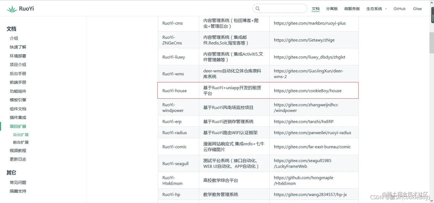Image resolution: width=434 pixels, height=203 pixels.
Task: Jump to 后台扩展 subsection
Action: [x=21, y=134]
